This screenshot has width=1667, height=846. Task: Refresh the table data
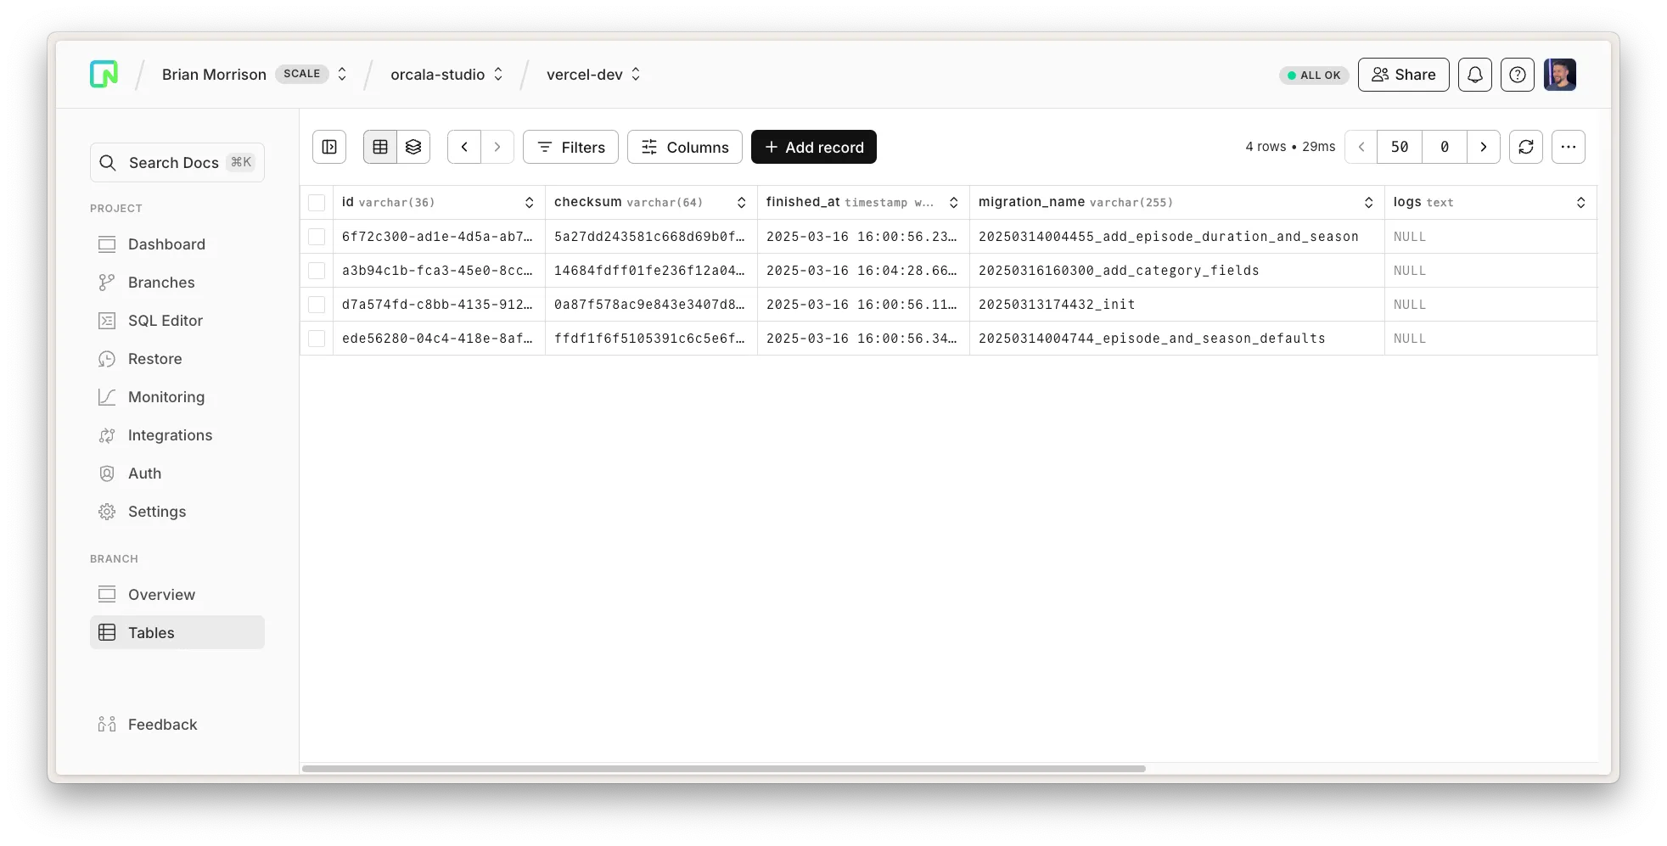[x=1526, y=147]
